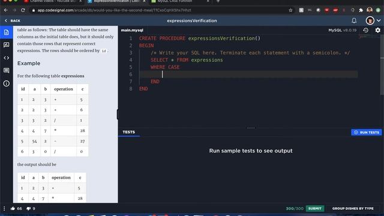Close the MySQL CASE Function tab

pos(208,1)
